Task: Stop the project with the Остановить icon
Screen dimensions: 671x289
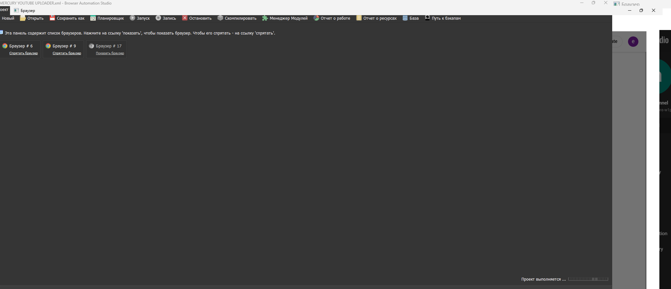Action: point(185,18)
